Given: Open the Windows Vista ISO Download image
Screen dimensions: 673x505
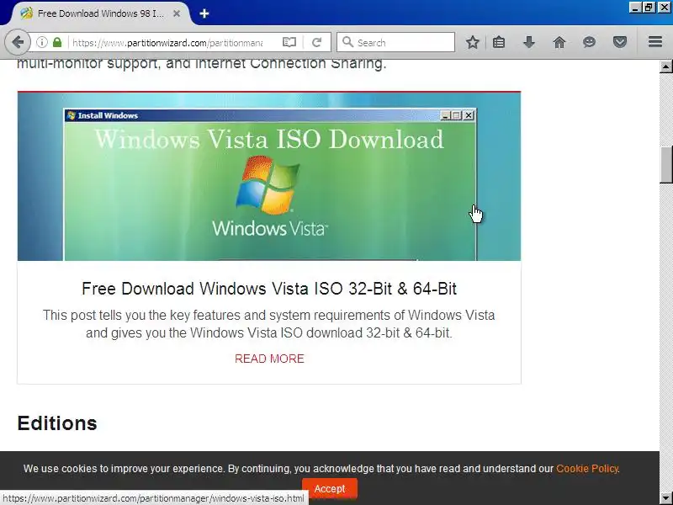Looking at the screenshot, I should point(269,176).
